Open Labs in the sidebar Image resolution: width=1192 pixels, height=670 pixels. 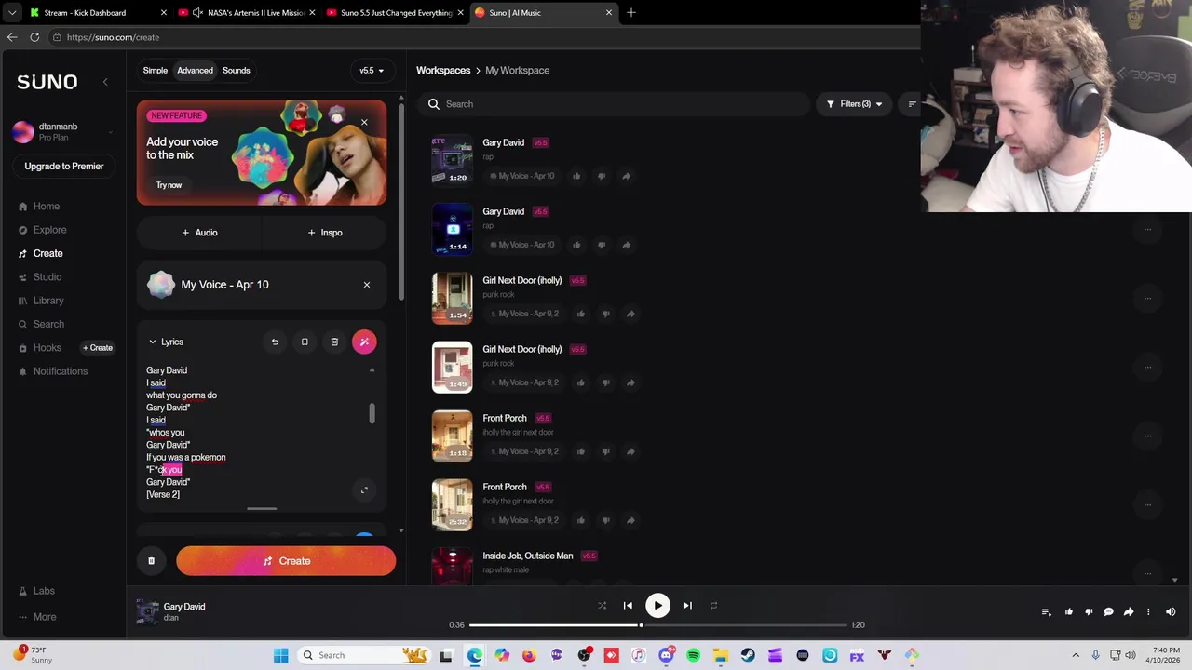44,591
